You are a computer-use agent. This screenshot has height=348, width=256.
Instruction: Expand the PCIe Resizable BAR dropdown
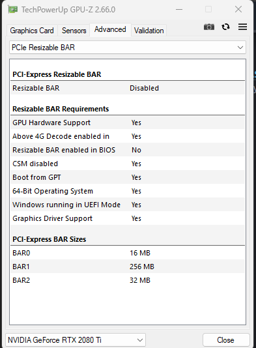[x=128, y=48]
